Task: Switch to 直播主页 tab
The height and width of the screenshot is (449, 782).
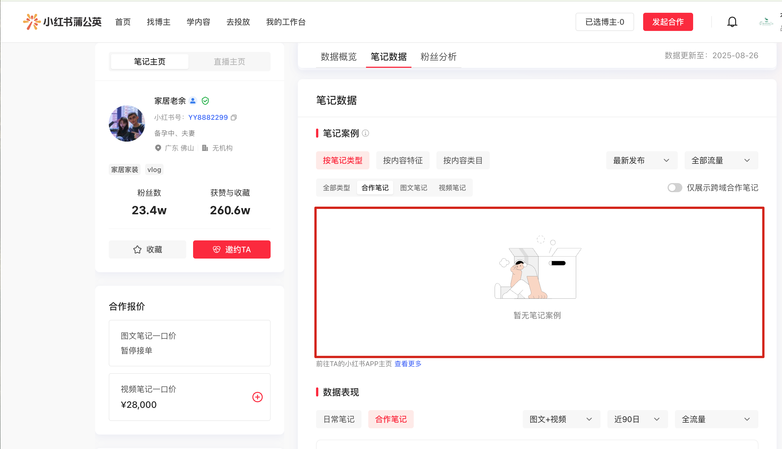Action: [x=229, y=62]
